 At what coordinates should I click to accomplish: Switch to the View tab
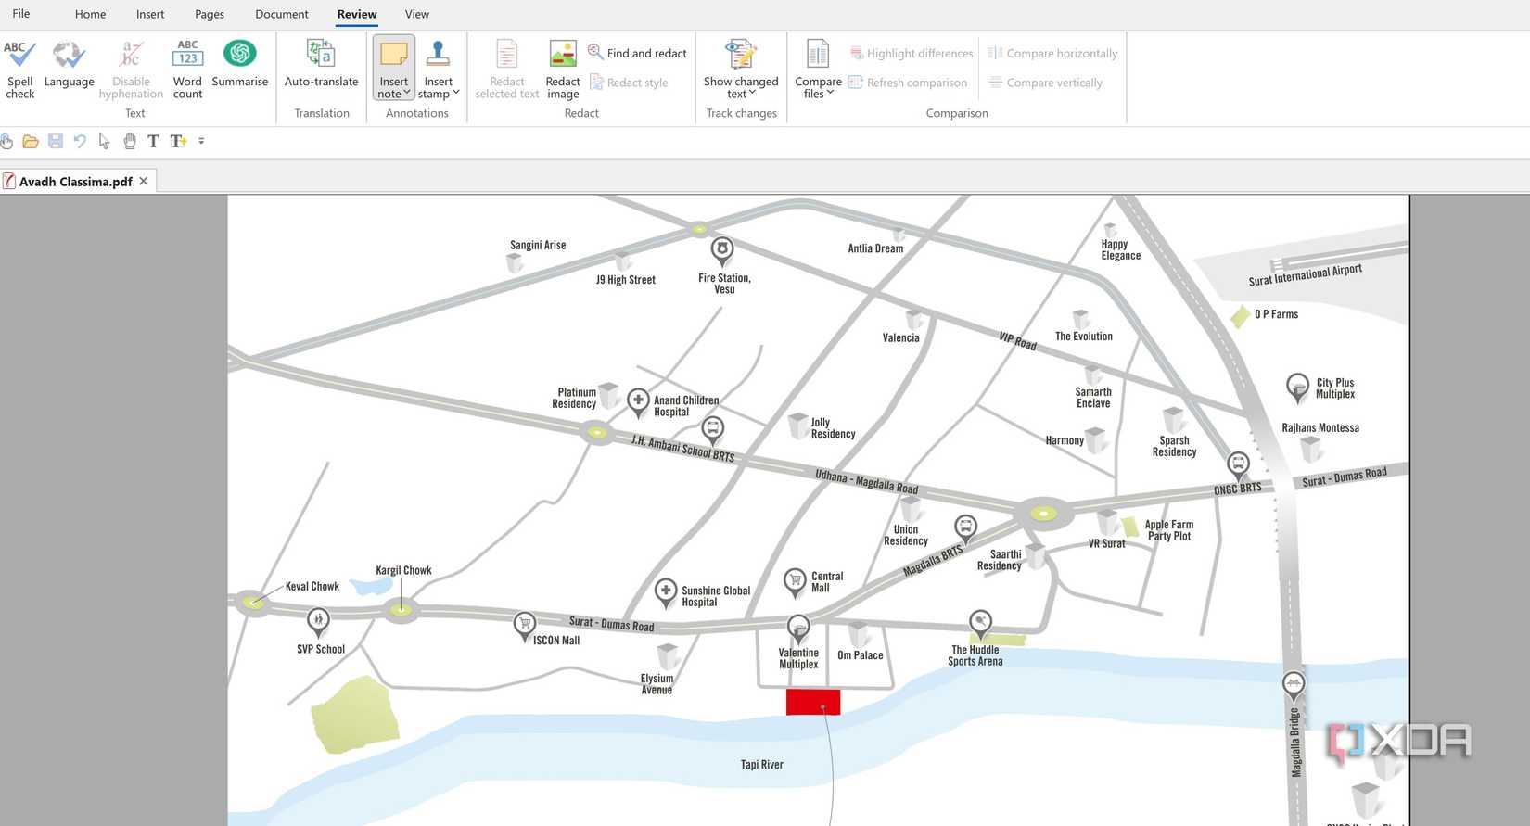417,14
